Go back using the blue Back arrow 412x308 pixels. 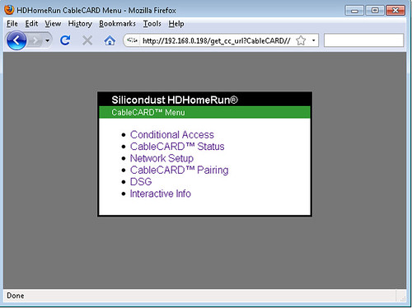click(16, 40)
